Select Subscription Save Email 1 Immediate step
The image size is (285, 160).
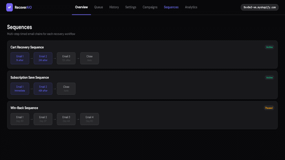pos(20,89)
